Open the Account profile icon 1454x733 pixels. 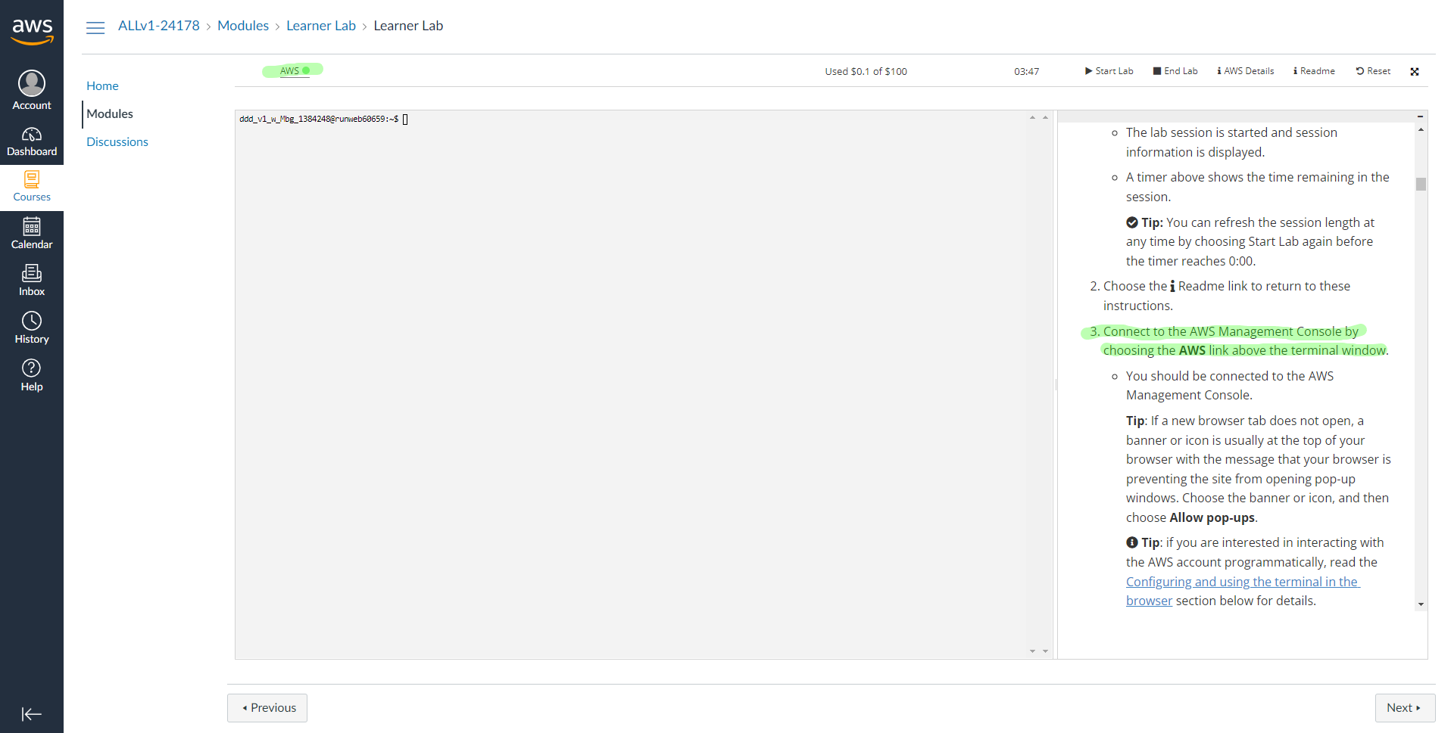coord(32,83)
